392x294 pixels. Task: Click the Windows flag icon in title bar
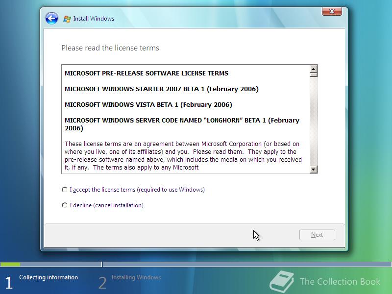coord(67,19)
